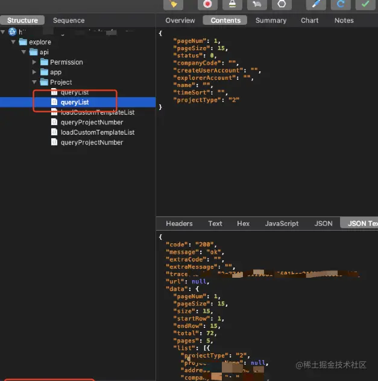Click the "list": [{ response line
The height and width of the screenshot is (381, 378).
click(x=192, y=348)
